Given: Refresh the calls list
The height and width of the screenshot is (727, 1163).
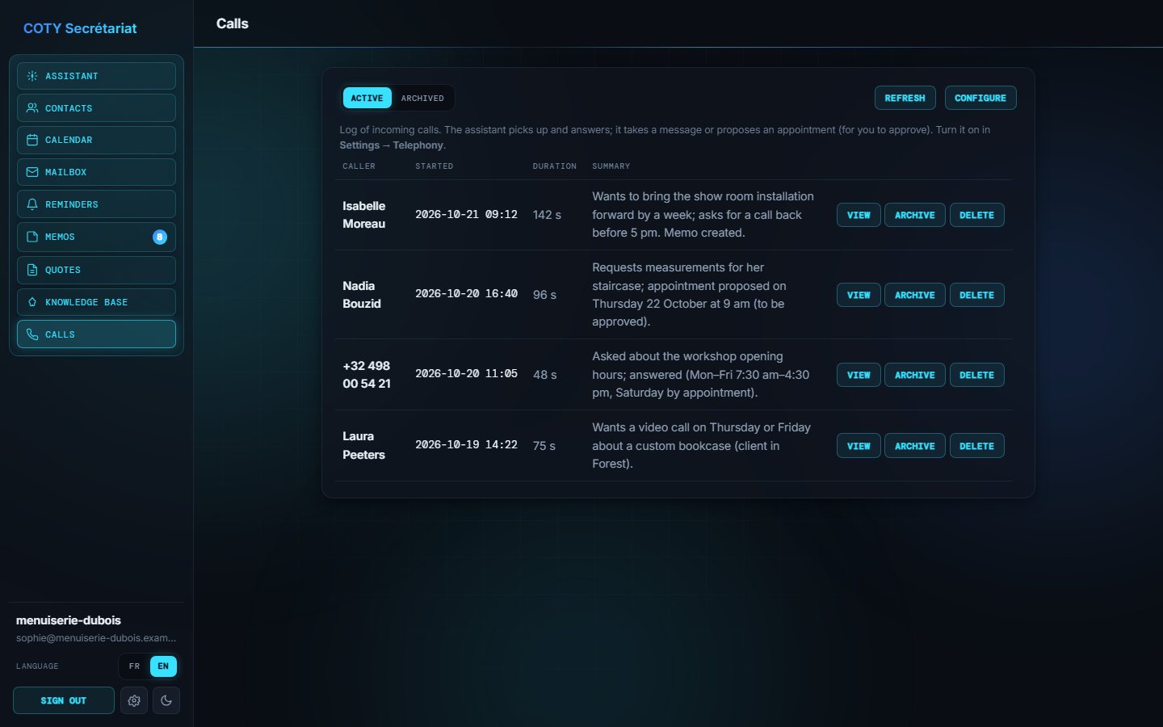Looking at the screenshot, I should (x=905, y=98).
